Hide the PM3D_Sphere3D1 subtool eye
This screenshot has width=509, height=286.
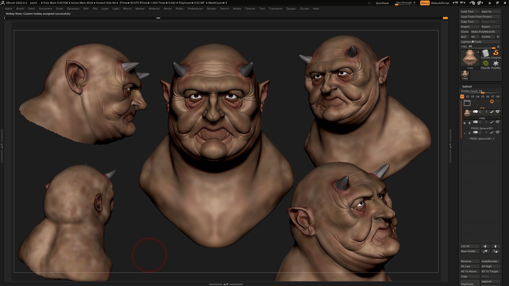point(498,122)
